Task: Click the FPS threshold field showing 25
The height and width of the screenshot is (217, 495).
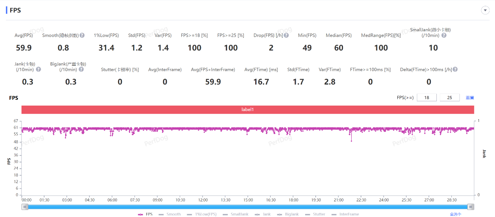Action: tap(450, 98)
